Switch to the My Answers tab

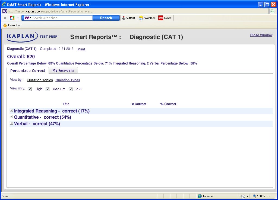63,70
